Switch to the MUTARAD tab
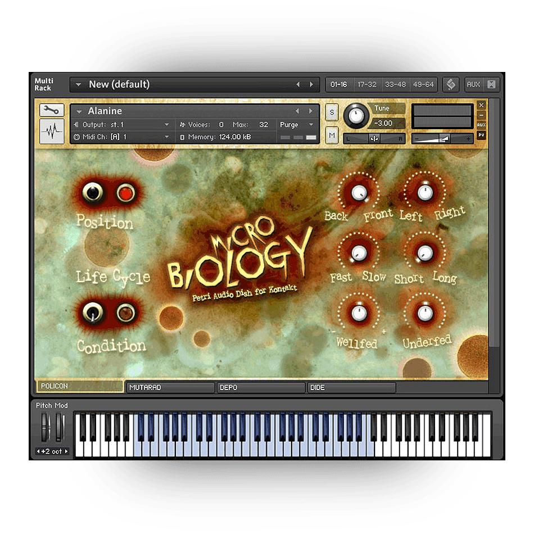The image size is (534, 534). coord(170,387)
